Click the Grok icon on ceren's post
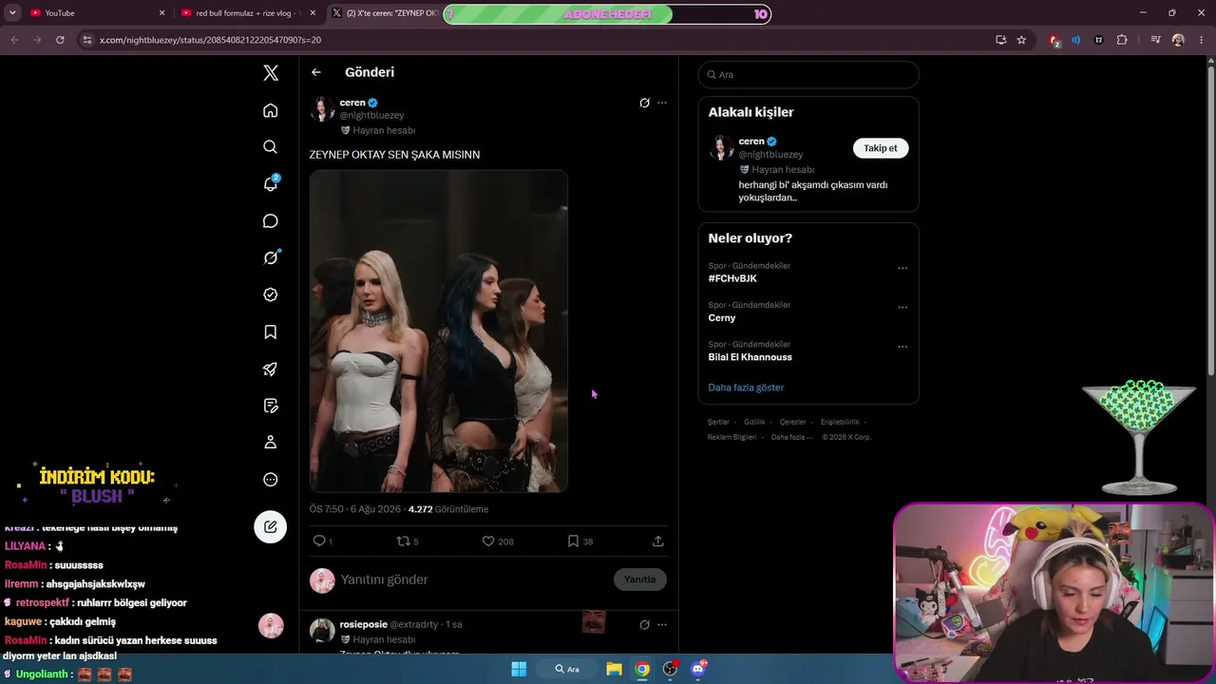1216x684 pixels. [x=644, y=103]
